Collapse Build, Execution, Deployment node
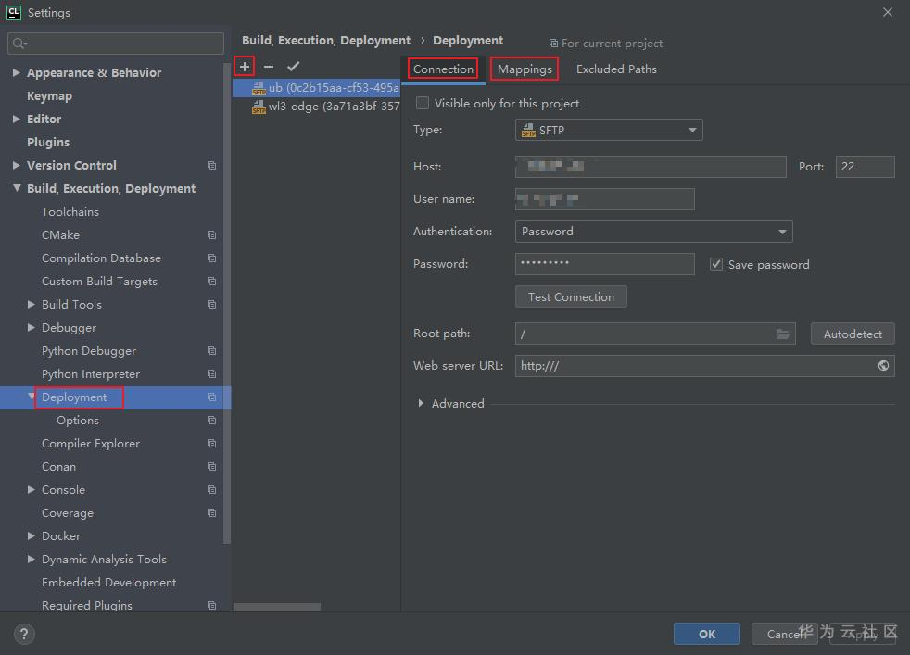This screenshot has height=655, width=910. pyautogui.click(x=17, y=189)
